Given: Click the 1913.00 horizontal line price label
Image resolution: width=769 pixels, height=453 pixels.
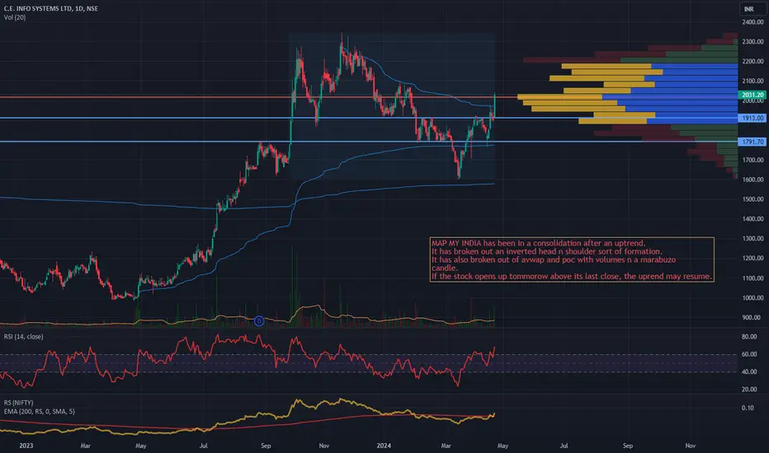Looking at the screenshot, I should [x=752, y=118].
